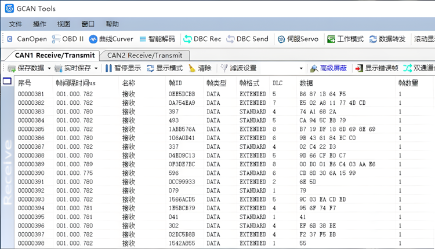Toggle 高级屏蔽 advanced masking
This screenshot has width=435, height=249.
[328, 68]
